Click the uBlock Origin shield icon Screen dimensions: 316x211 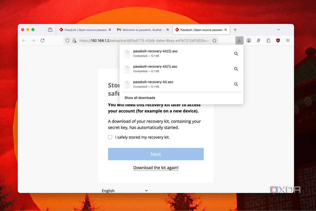tap(278, 40)
